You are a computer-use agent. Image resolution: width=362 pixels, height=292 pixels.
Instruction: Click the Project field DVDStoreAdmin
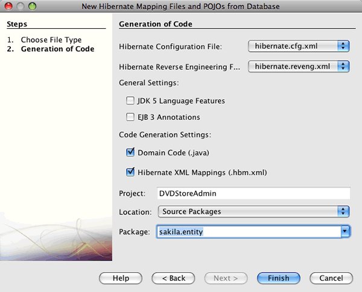253,193
